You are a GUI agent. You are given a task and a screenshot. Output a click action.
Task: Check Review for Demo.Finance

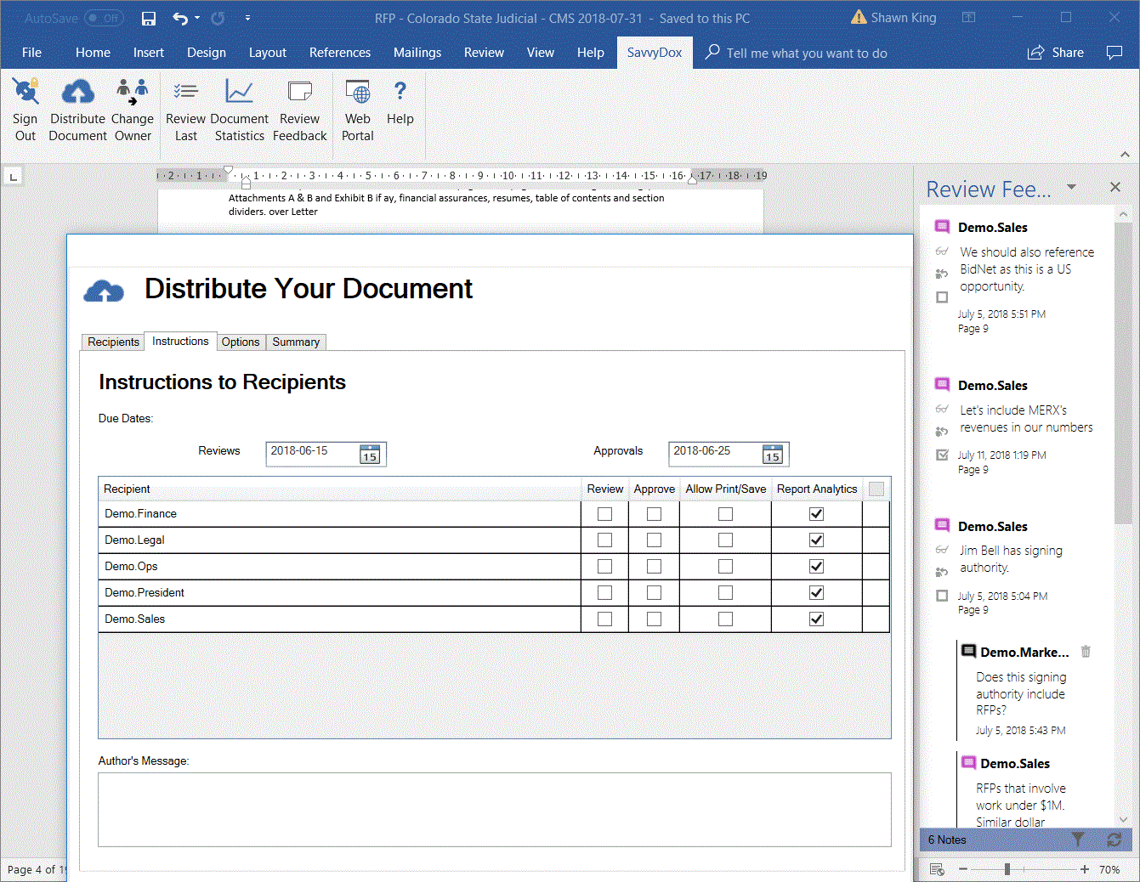pyautogui.click(x=604, y=514)
